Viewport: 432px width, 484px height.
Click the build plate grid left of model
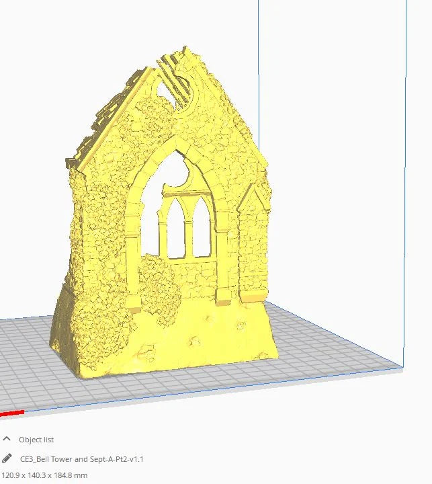27,350
